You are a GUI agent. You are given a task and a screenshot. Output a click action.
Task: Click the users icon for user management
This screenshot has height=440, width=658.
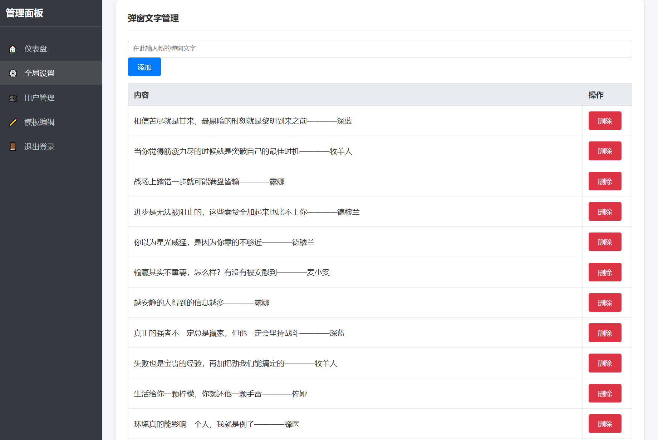(13, 97)
